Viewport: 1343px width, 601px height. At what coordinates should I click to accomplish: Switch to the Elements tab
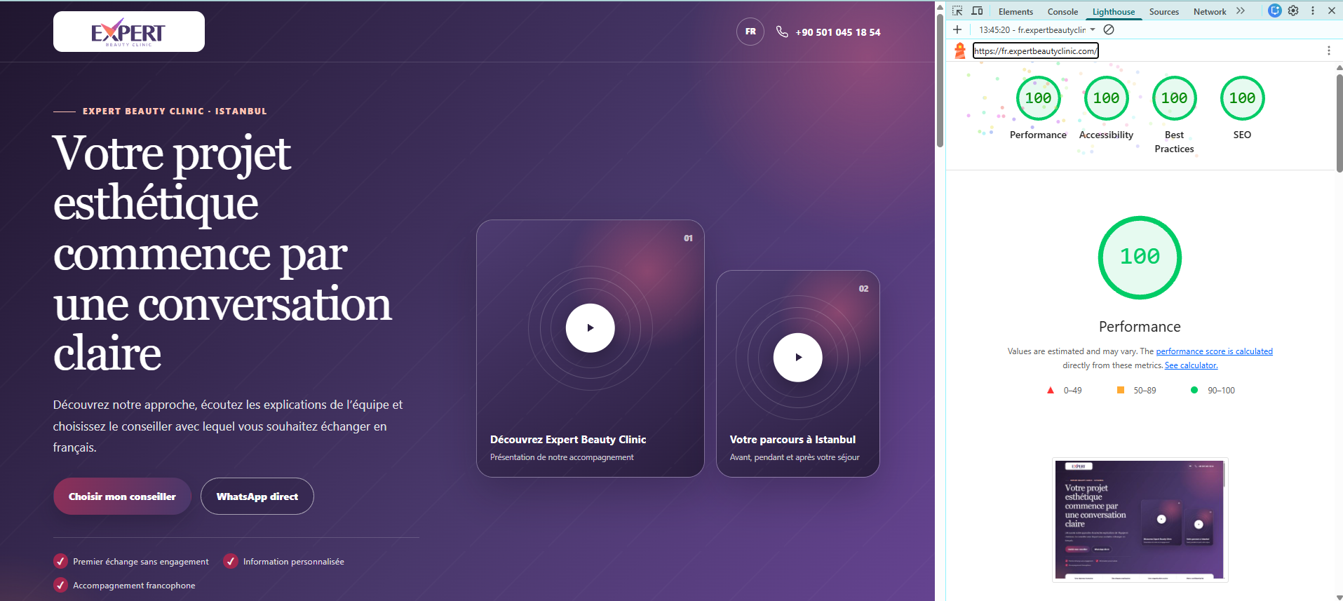click(1015, 12)
